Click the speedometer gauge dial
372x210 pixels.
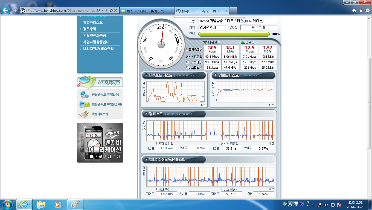161,45
